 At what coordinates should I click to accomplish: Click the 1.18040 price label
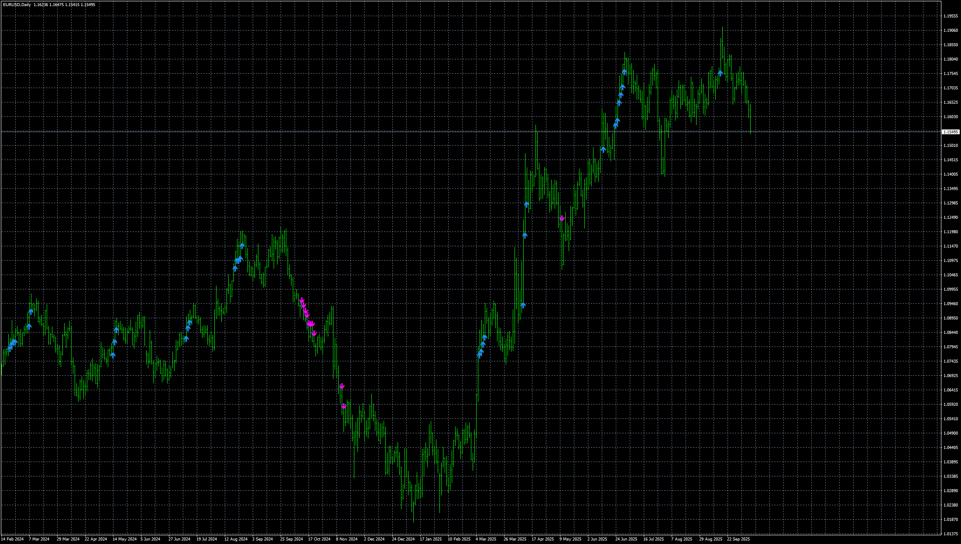coord(951,59)
